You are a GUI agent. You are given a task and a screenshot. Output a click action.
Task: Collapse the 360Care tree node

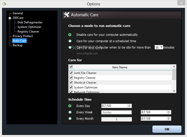(x=10, y=18)
